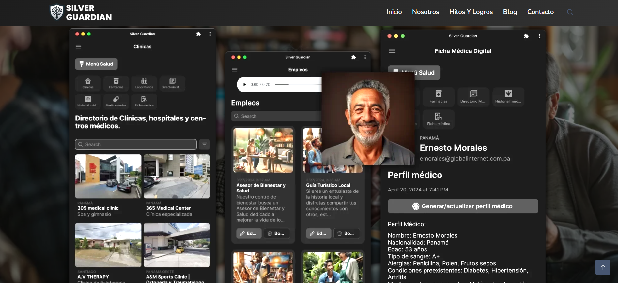Open the site search magnifier icon

[570, 12]
